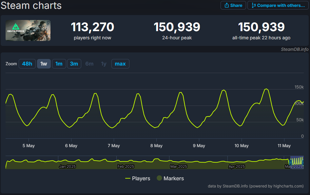Show the max zoom range

(x=120, y=64)
